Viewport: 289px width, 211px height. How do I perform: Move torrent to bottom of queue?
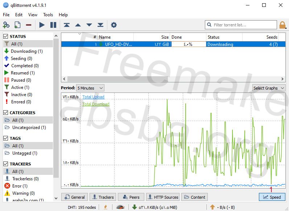click(100, 25)
